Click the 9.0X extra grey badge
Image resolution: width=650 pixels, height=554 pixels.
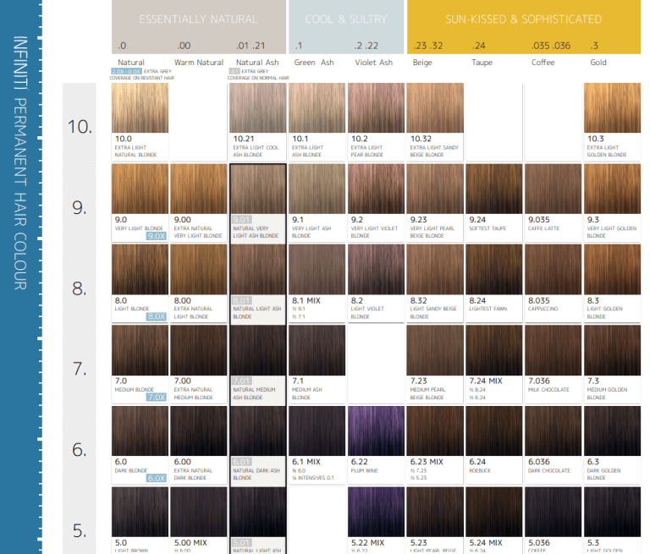click(x=157, y=236)
